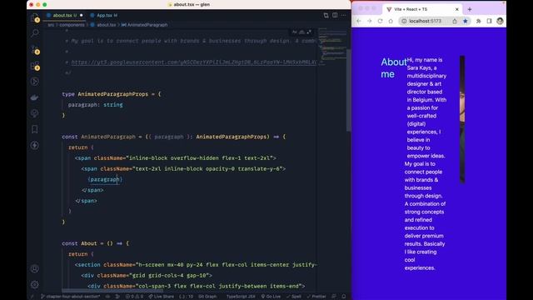Screen dimensions: 533x300
Task: Open the Search view in the activity bar
Action: [35, 33]
